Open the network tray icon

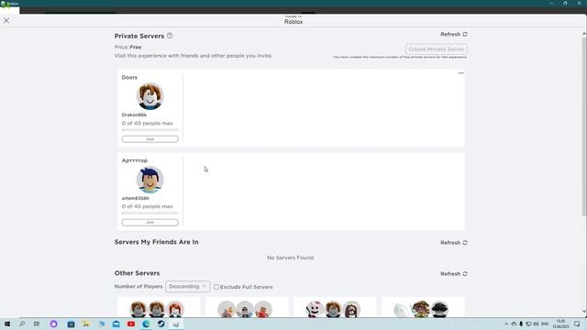pos(528,324)
